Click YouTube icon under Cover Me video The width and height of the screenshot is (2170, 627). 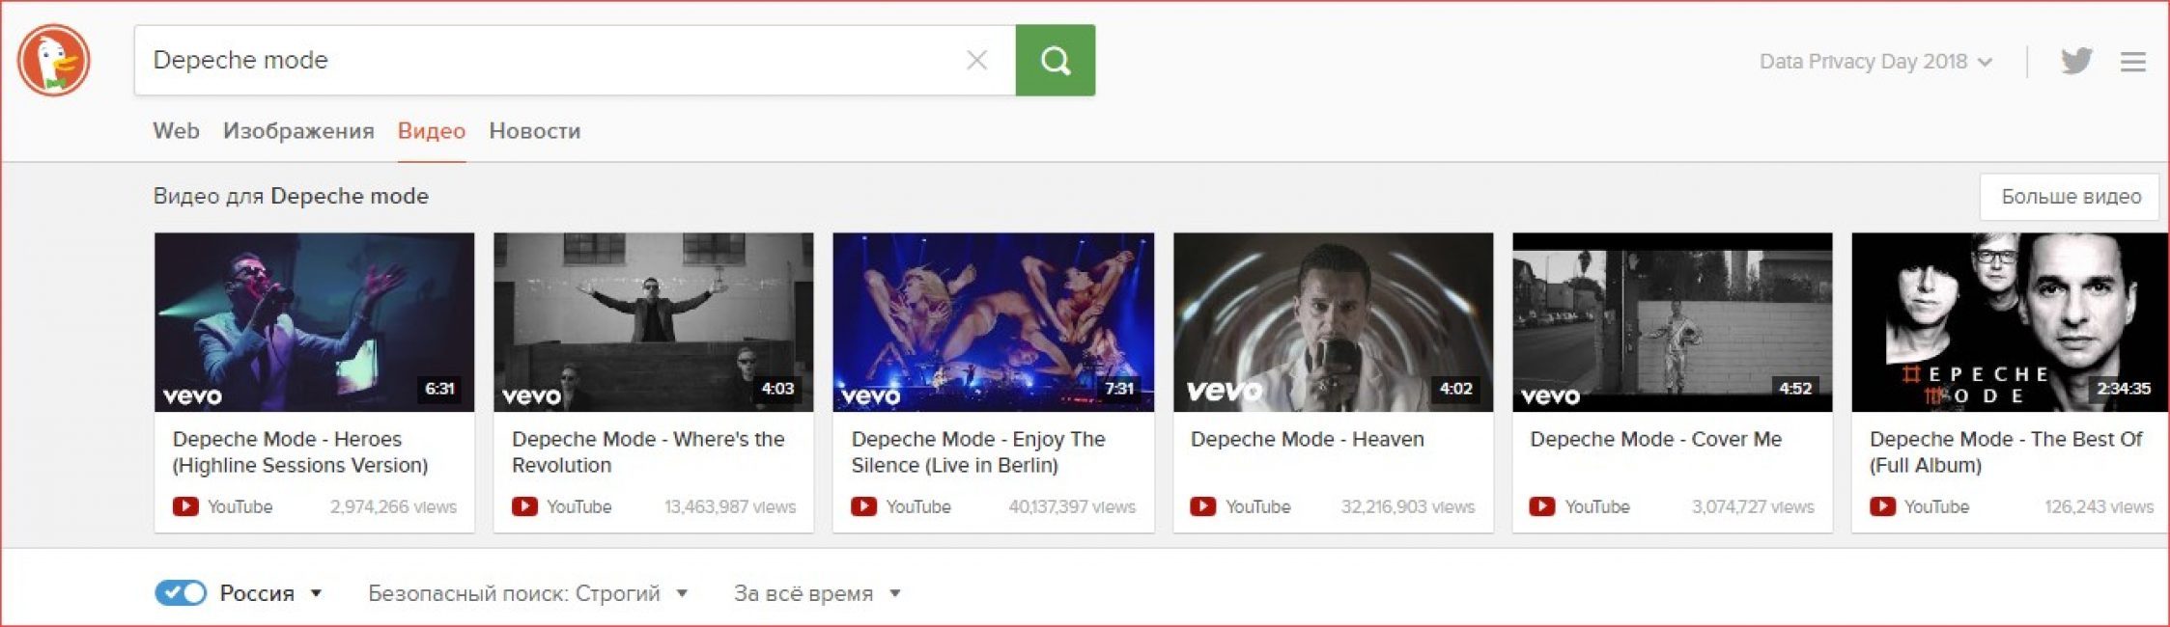1542,506
